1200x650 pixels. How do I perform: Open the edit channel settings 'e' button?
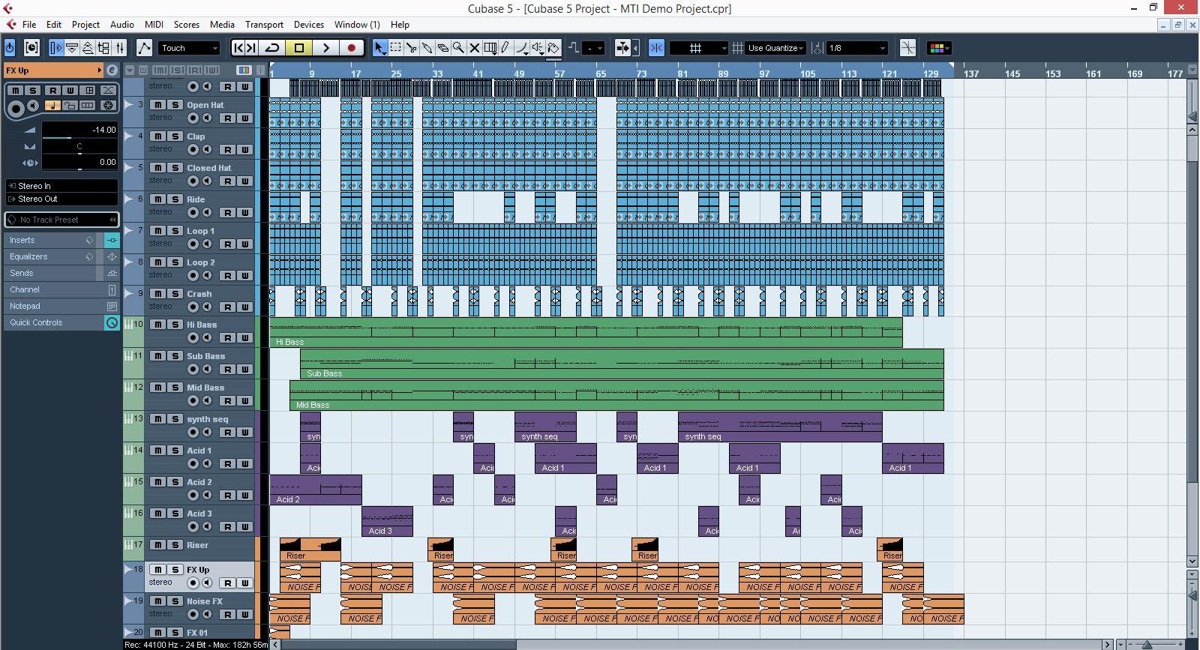click(x=112, y=70)
